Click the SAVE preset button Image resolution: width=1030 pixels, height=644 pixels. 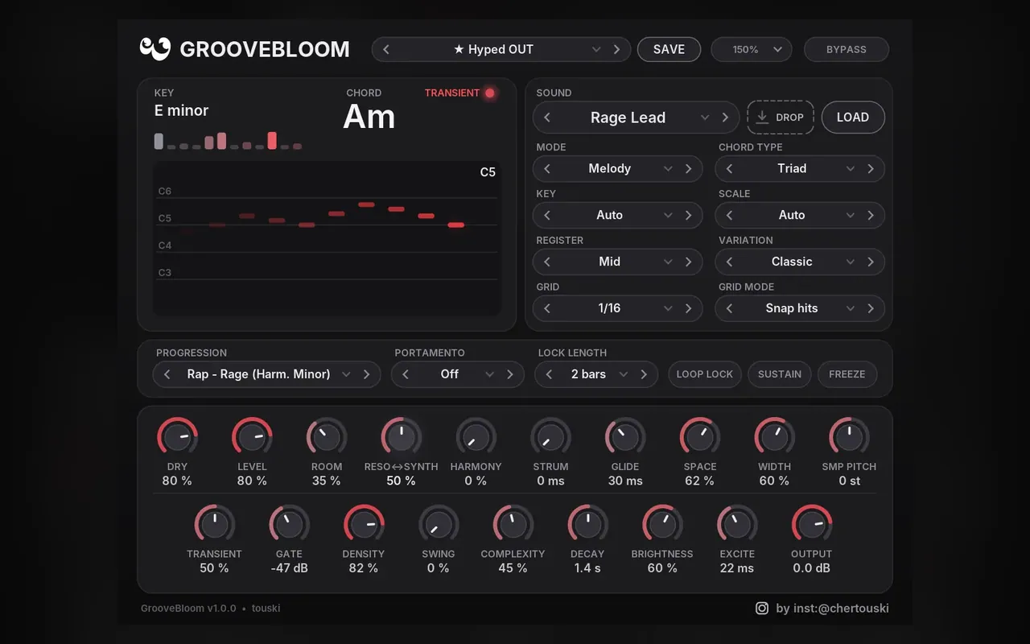coord(669,49)
